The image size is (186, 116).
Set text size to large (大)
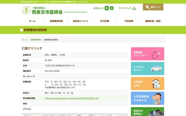coord(107,8)
